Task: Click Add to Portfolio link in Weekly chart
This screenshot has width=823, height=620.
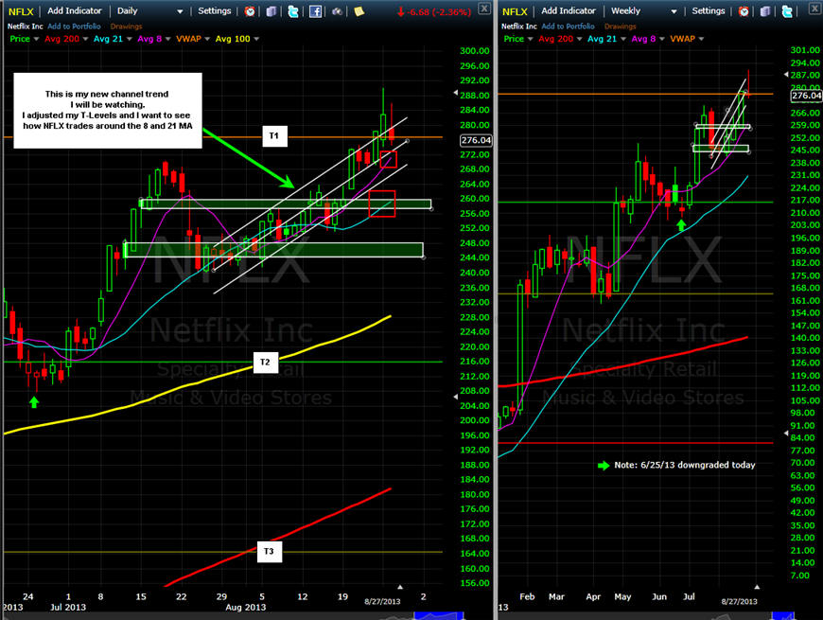Action: coord(568,27)
